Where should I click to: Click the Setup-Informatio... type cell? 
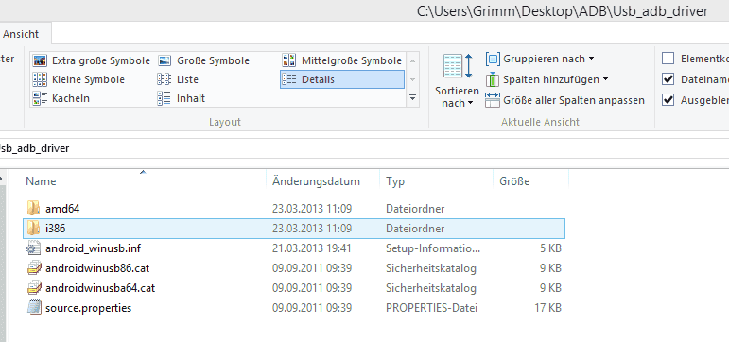433,248
